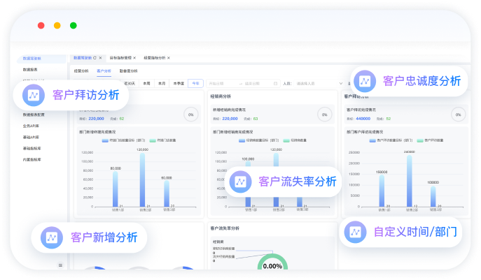Click the 客户拜访分析 badge chart icon
The width and height of the screenshot is (481, 280).
32,95
